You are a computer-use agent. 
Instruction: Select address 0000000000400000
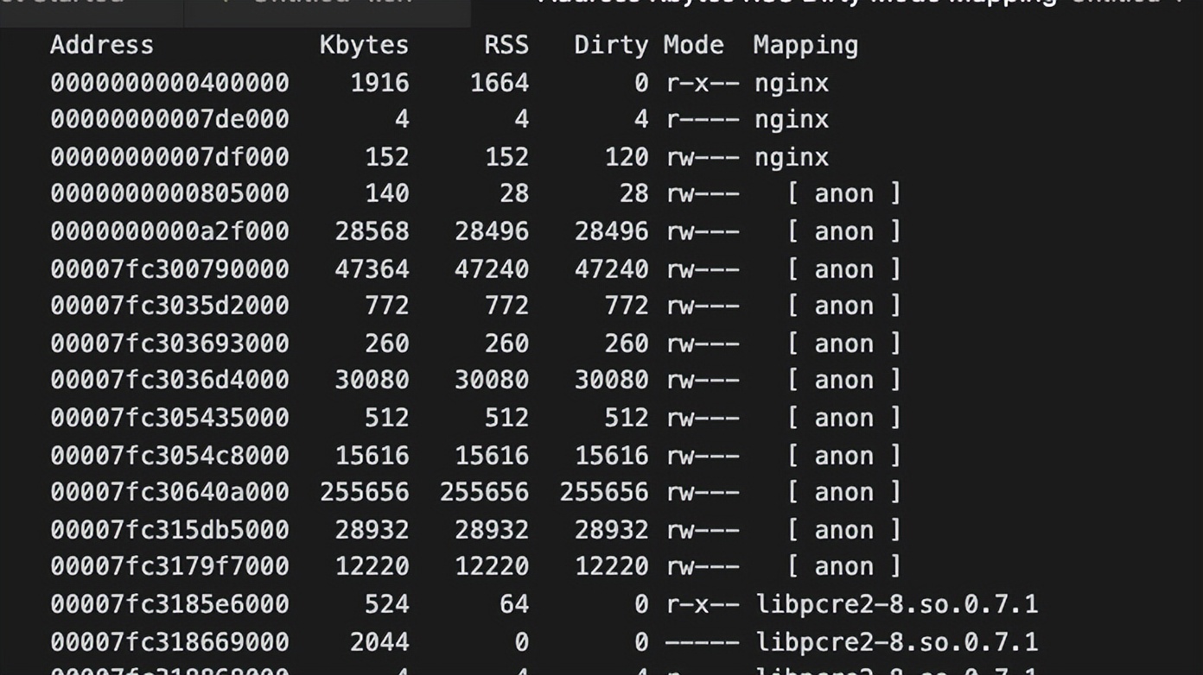[169, 83]
